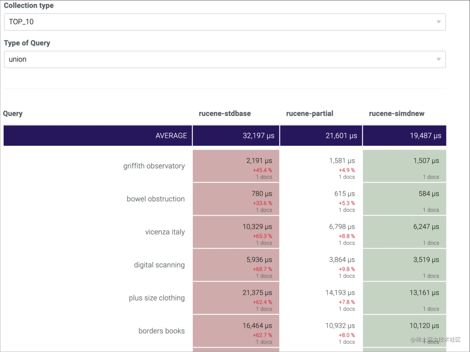
Task: Click the vicenza italy query label
Action: coord(165,232)
